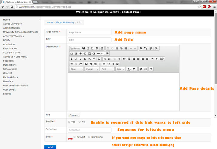The width and height of the screenshot is (217, 149).
Task: Open the Styles dropdown
Action: tap(77, 69)
